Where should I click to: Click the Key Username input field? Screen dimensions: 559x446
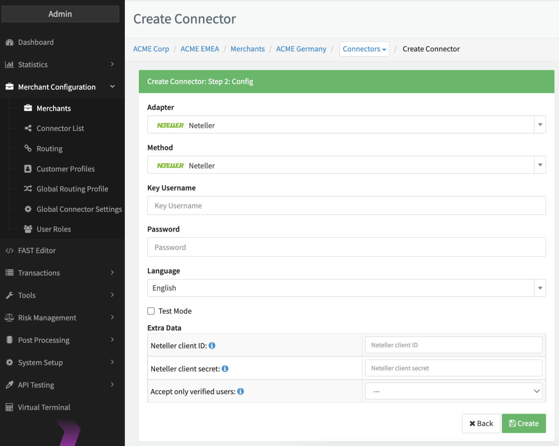346,205
